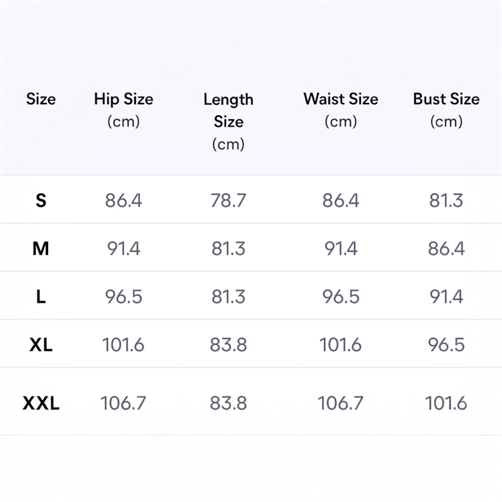Click the waist size value for size M

click(340, 249)
